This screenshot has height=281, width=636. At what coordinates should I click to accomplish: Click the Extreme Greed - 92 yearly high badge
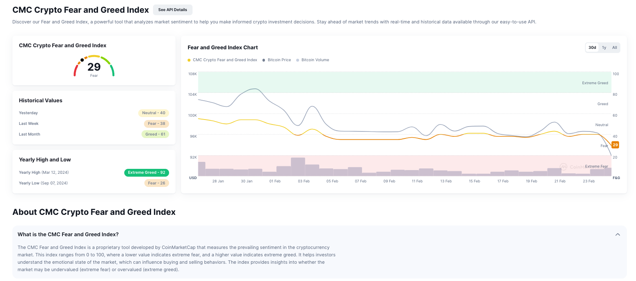click(x=146, y=173)
